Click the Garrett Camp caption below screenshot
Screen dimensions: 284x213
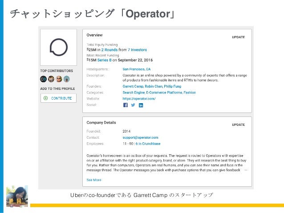[142, 195]
